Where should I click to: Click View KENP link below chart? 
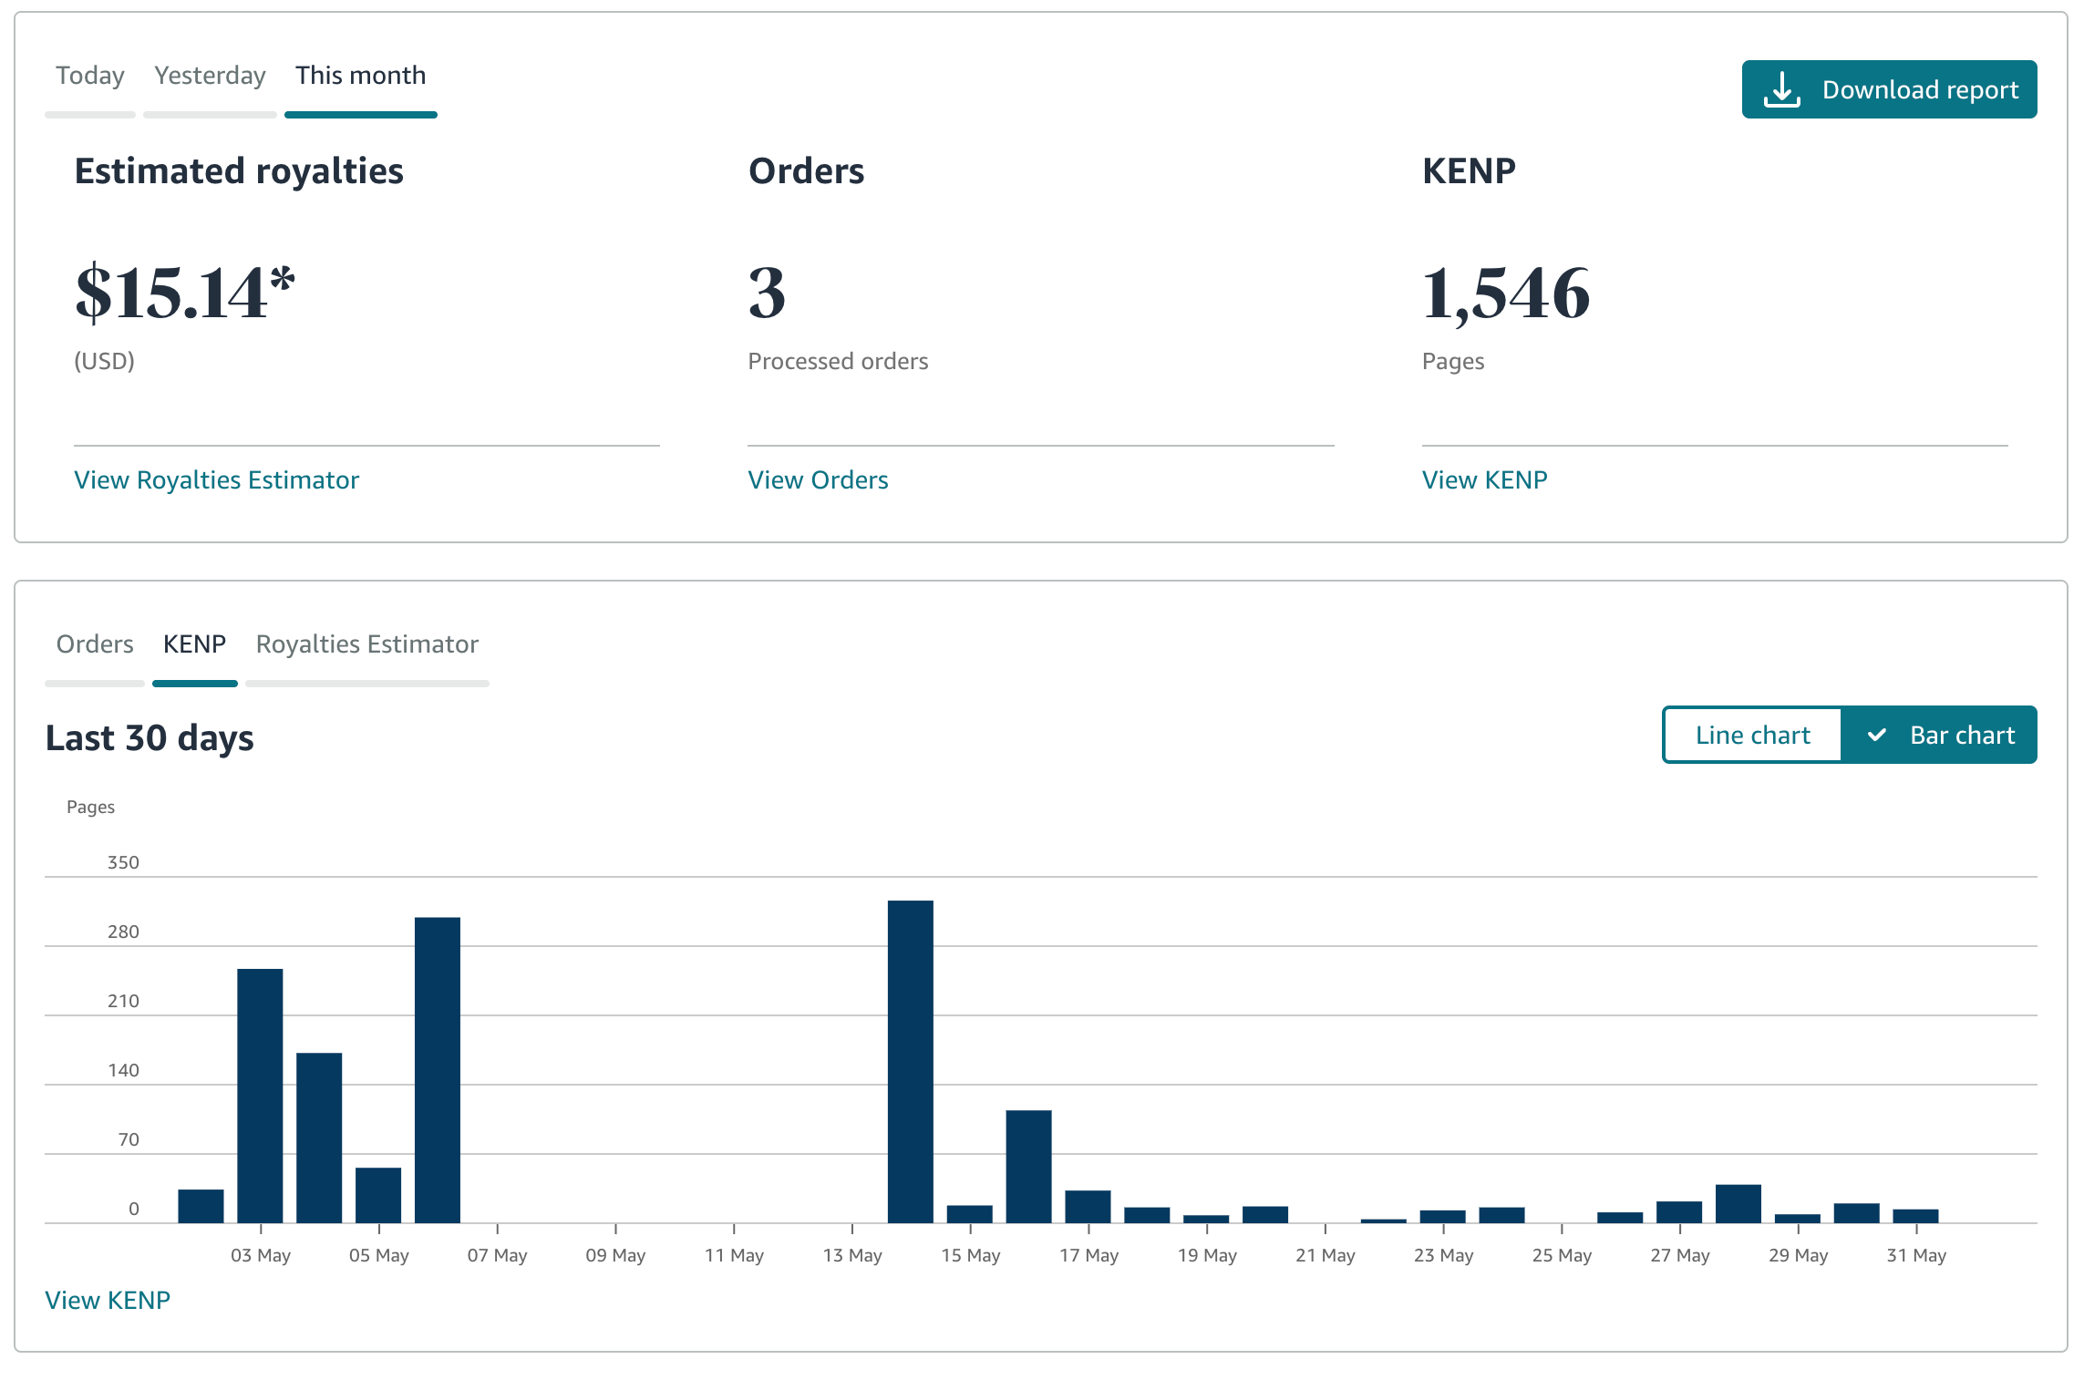coord(108,1301)
